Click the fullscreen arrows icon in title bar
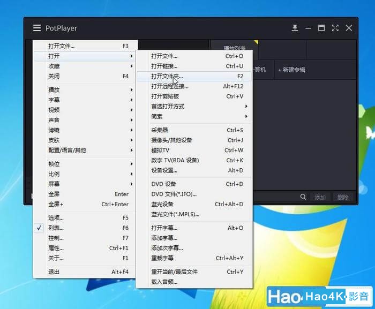 (335, 28)
